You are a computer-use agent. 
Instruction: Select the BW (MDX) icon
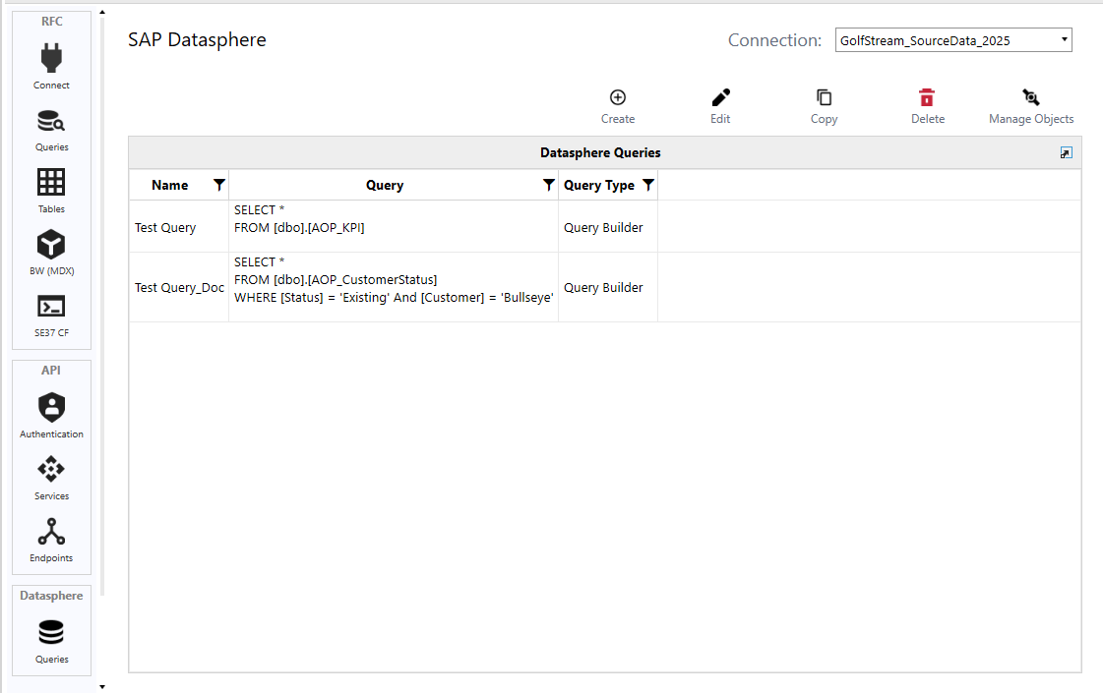tap(50, 251)
